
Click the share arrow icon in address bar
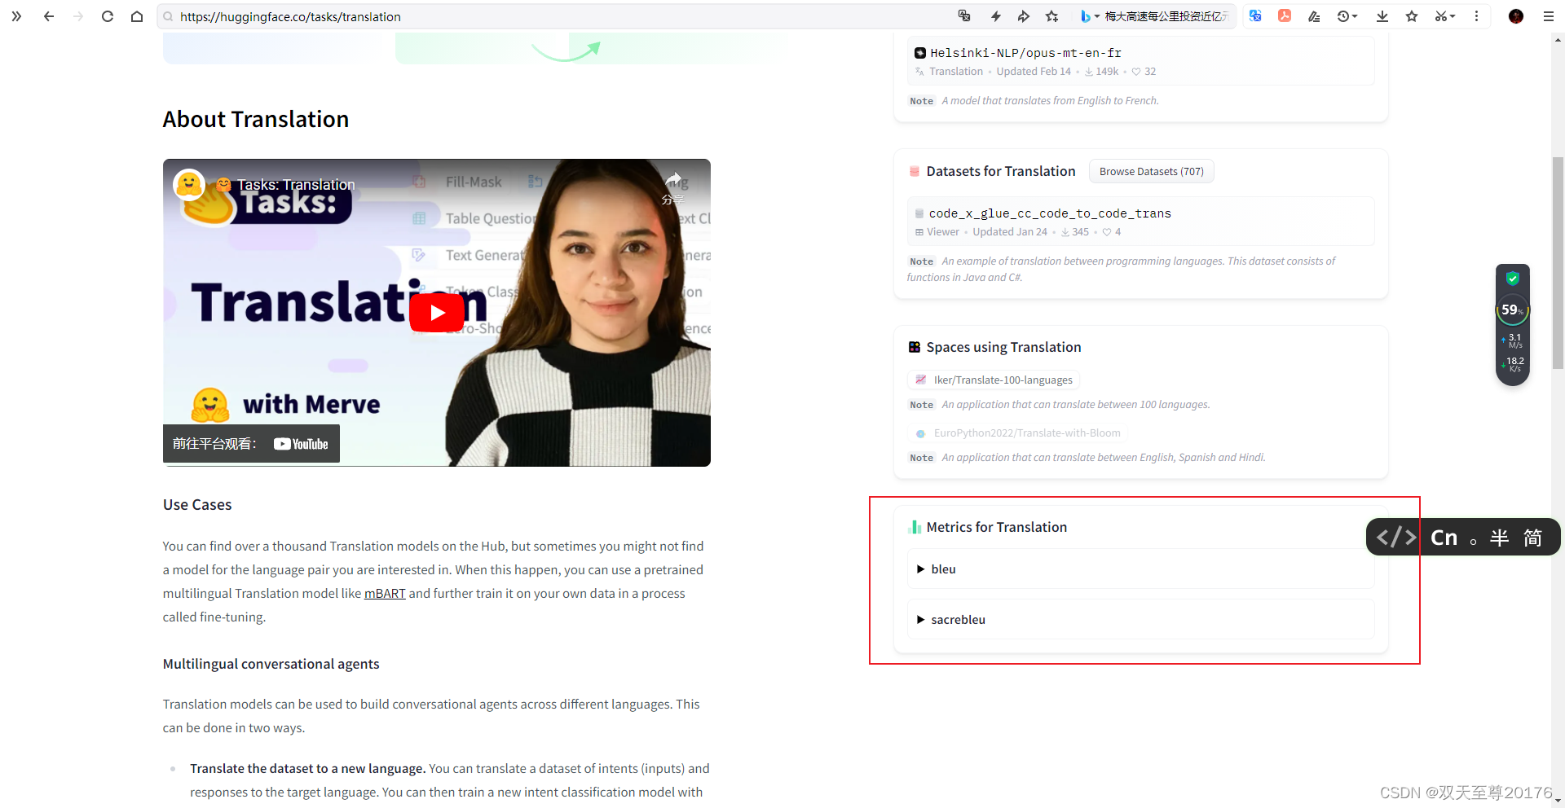point(1024,16)
